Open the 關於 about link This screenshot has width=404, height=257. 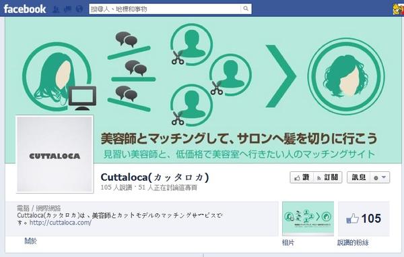(31, 241)
